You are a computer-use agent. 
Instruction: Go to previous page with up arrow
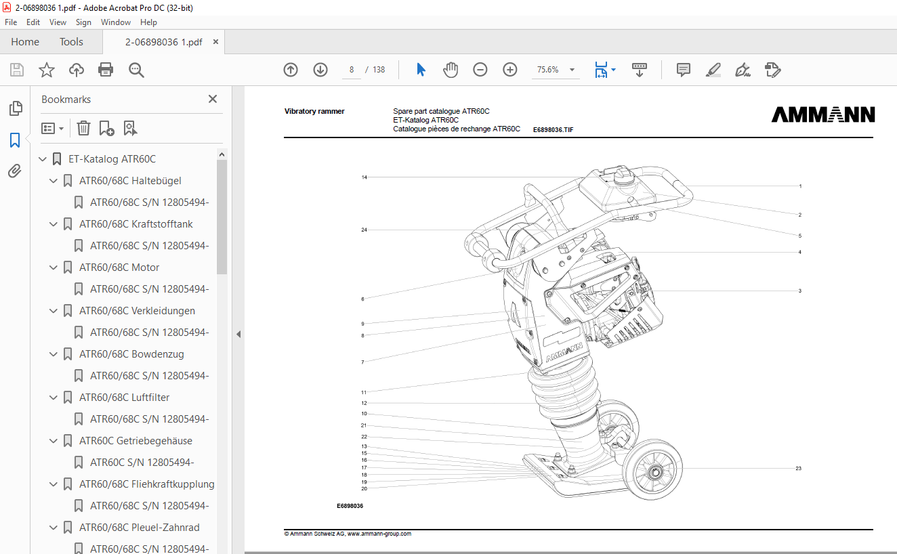(x=291, y=70)
